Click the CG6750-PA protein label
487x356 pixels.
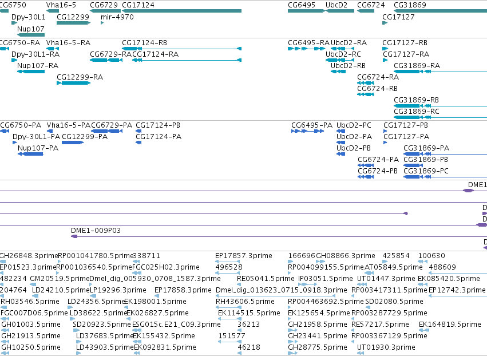coord(21,125)
